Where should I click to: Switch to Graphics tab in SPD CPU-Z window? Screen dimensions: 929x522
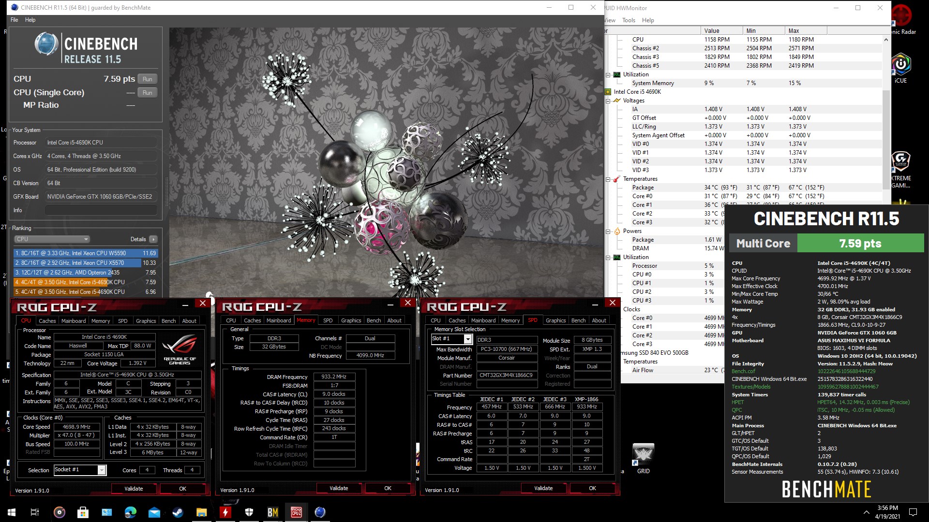tap(555, 320)
